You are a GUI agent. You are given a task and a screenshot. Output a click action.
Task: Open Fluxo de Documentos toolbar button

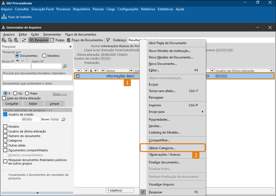coord(85,40)
